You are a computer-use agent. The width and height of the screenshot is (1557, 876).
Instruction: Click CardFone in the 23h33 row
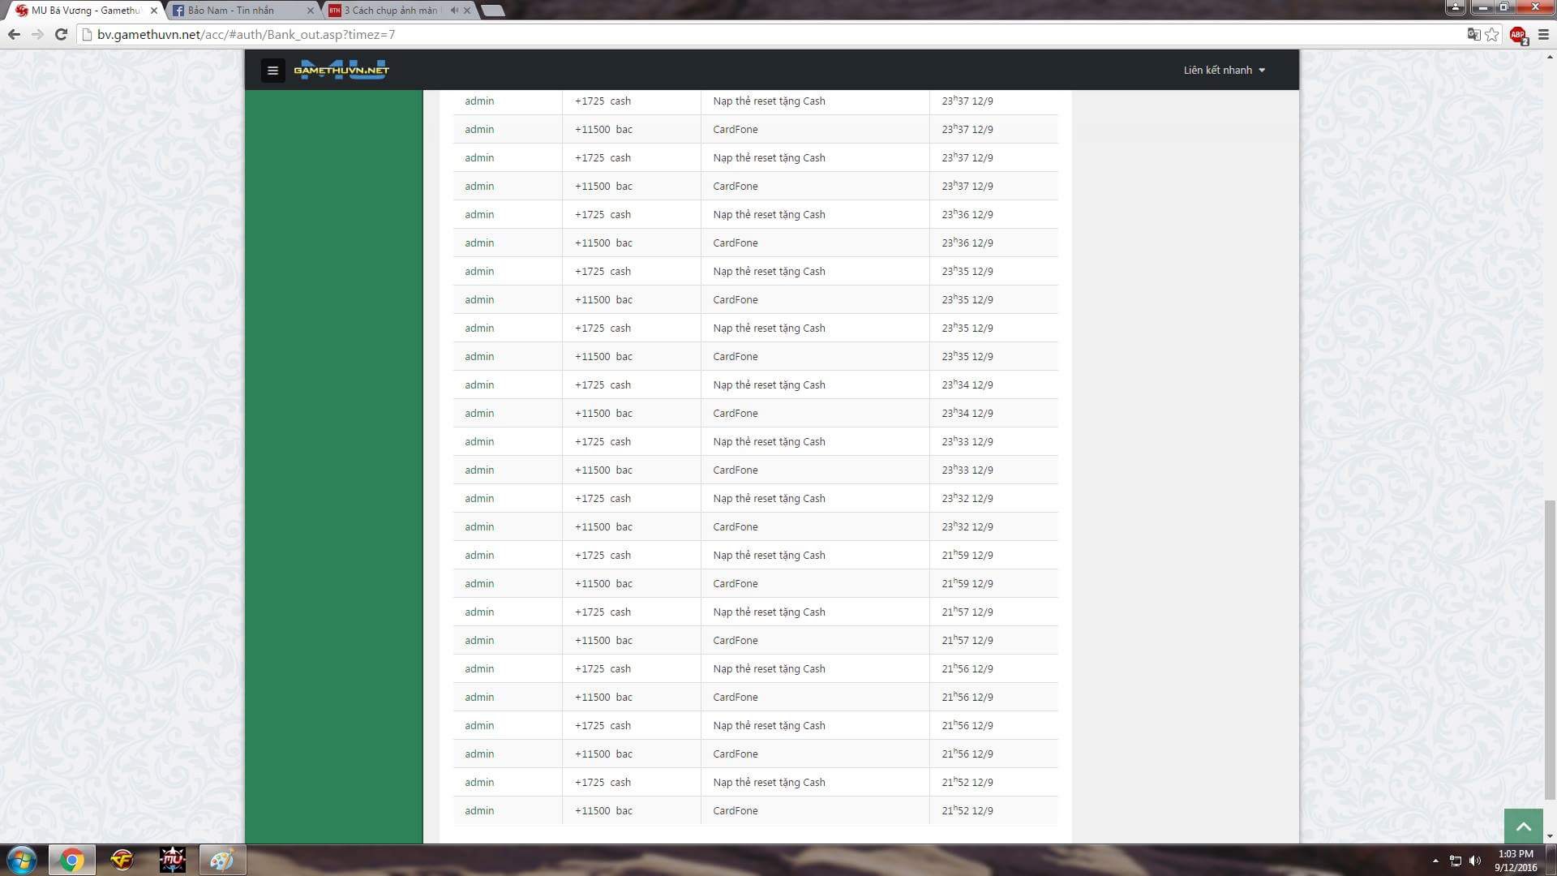tap(736, 470)
